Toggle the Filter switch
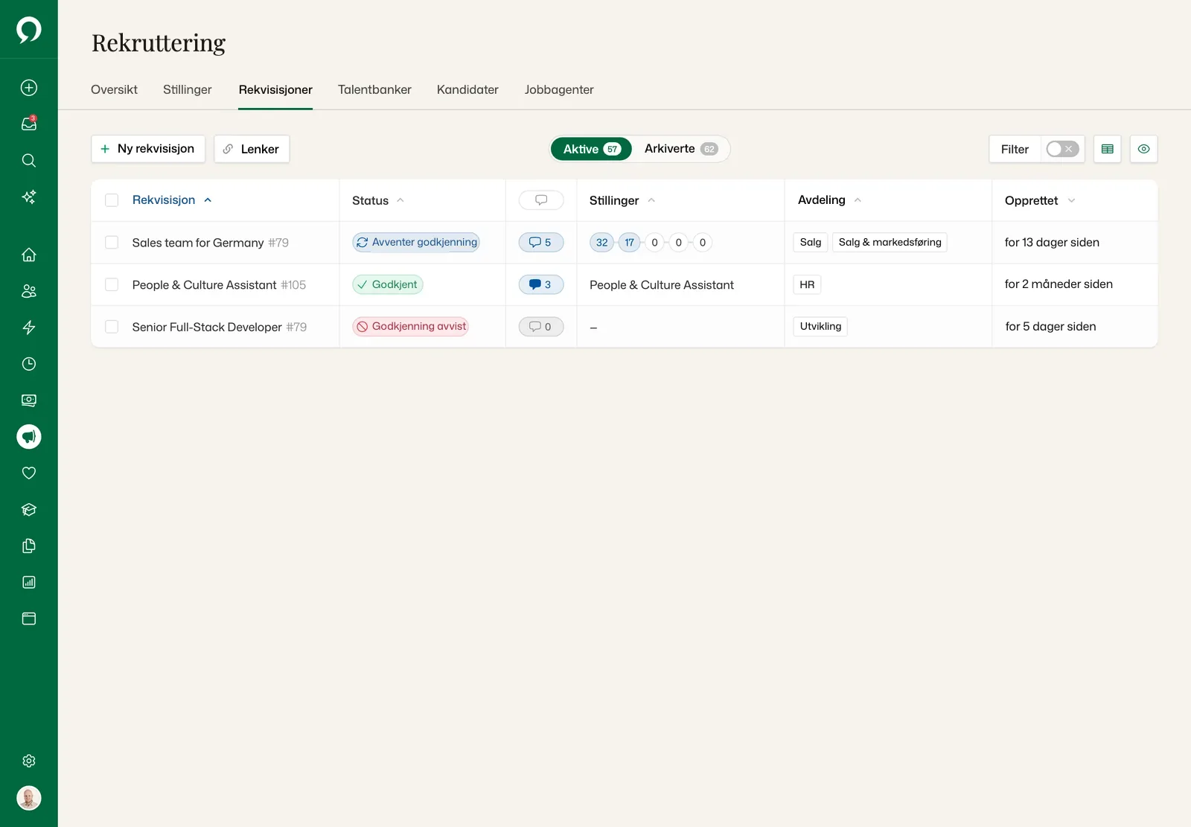The width and height of the screenshot is (1191, 827). (1062, 149)
